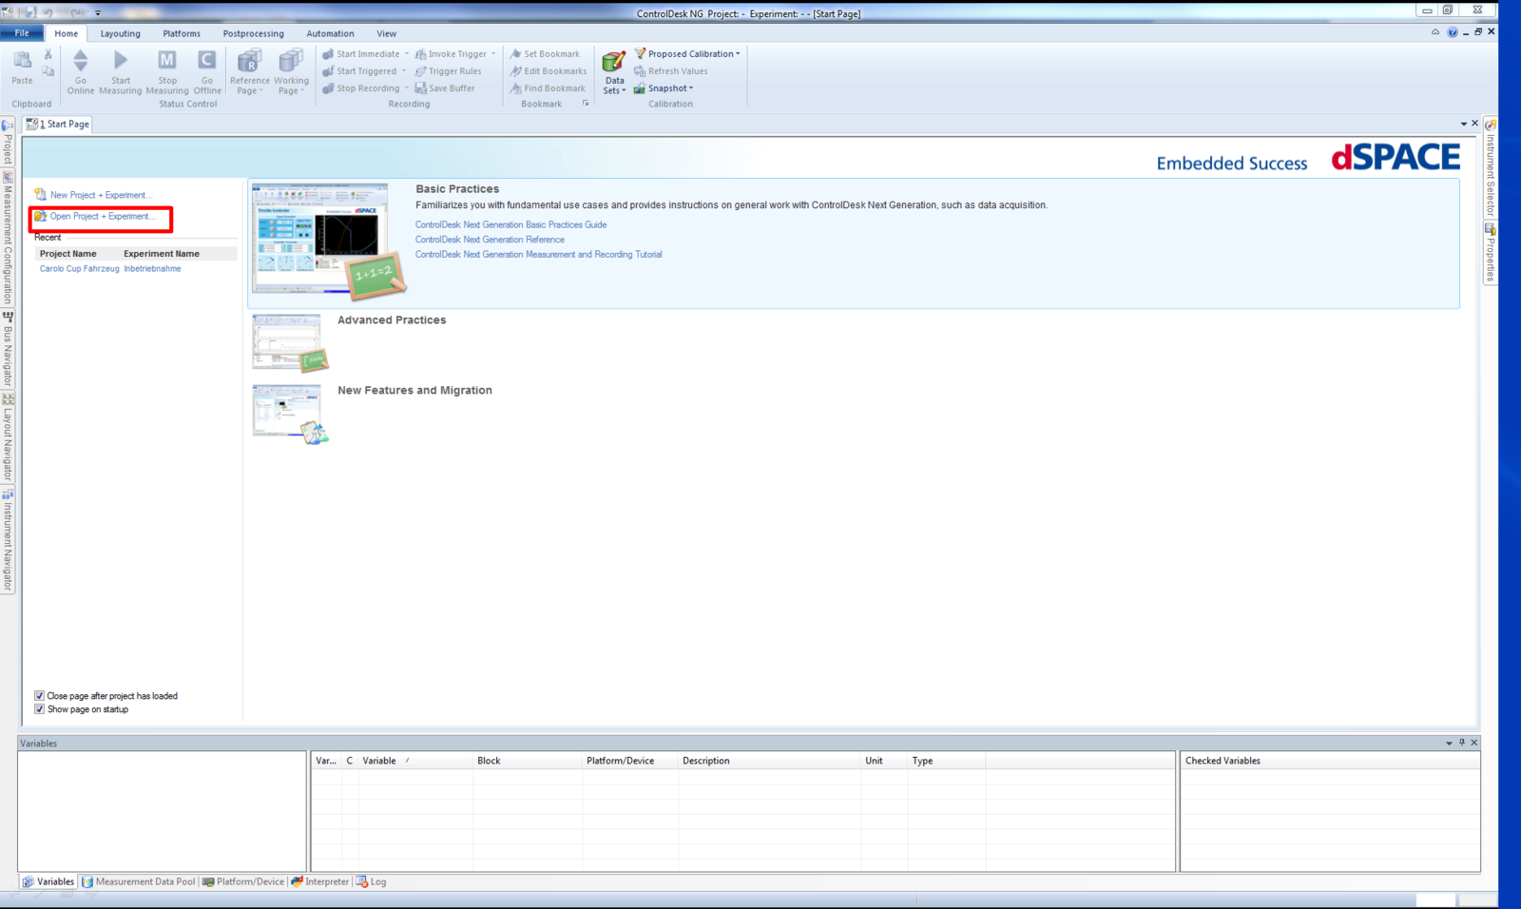Click the Advanced Practices thumbnail

(x=288, y=342)
